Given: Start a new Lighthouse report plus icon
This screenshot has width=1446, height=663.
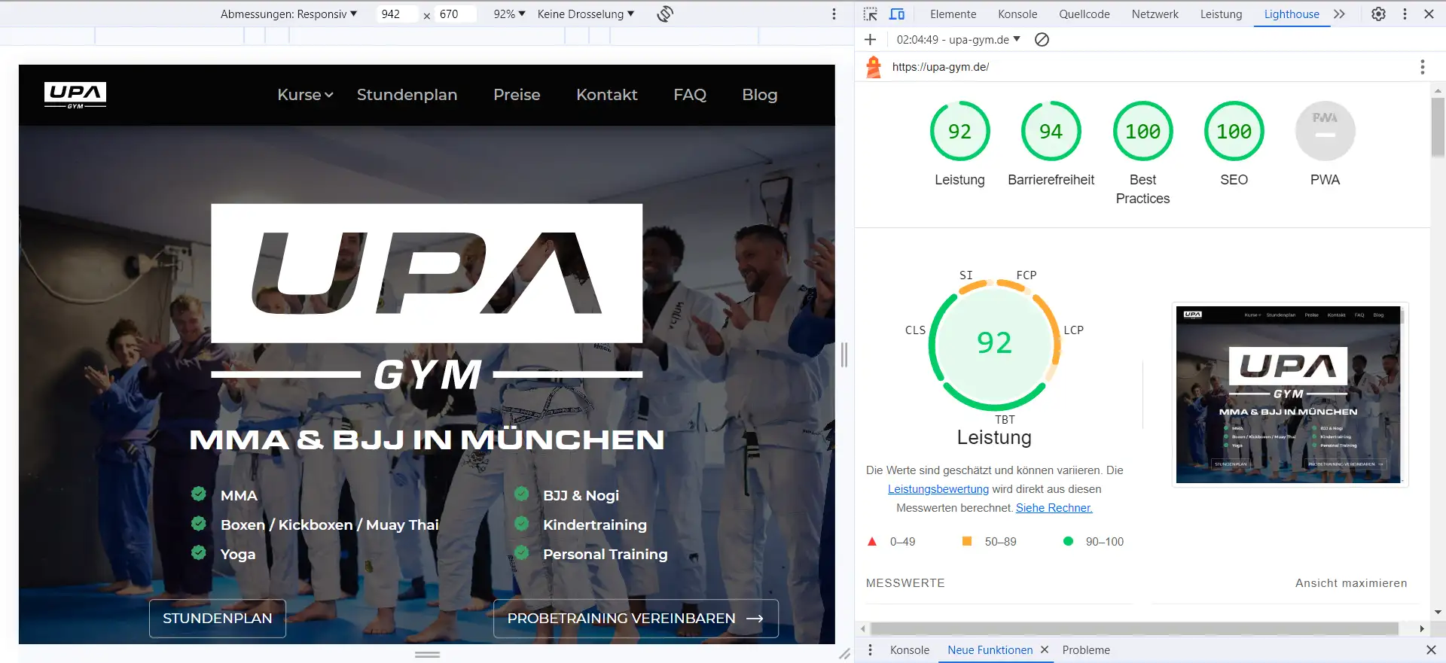Looking at the screenshot, I should coord(871,40).
